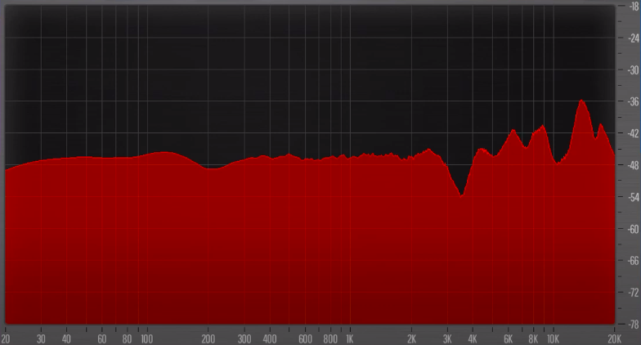
Task: Select the -36 dB scale label
Action: pos(632,101)
